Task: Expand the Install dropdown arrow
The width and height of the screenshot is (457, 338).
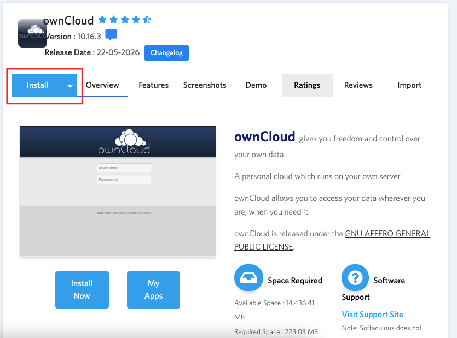Action: pyautogui.click(x=70, y=86)
